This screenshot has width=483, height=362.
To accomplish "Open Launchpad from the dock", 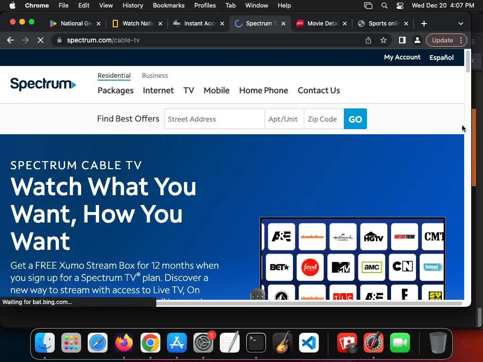I will (x=71, y=343).
